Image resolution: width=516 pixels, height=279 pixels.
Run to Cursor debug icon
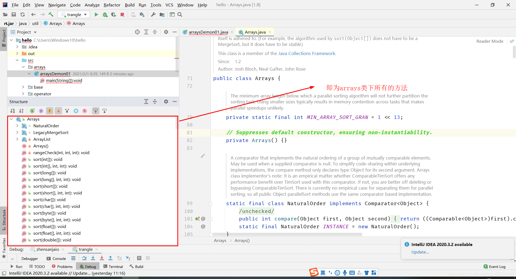tap(128, 258)
